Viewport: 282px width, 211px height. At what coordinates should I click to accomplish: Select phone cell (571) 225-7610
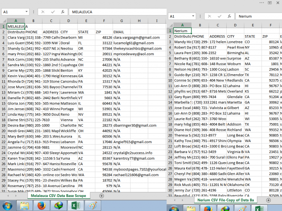click(33, 120)
